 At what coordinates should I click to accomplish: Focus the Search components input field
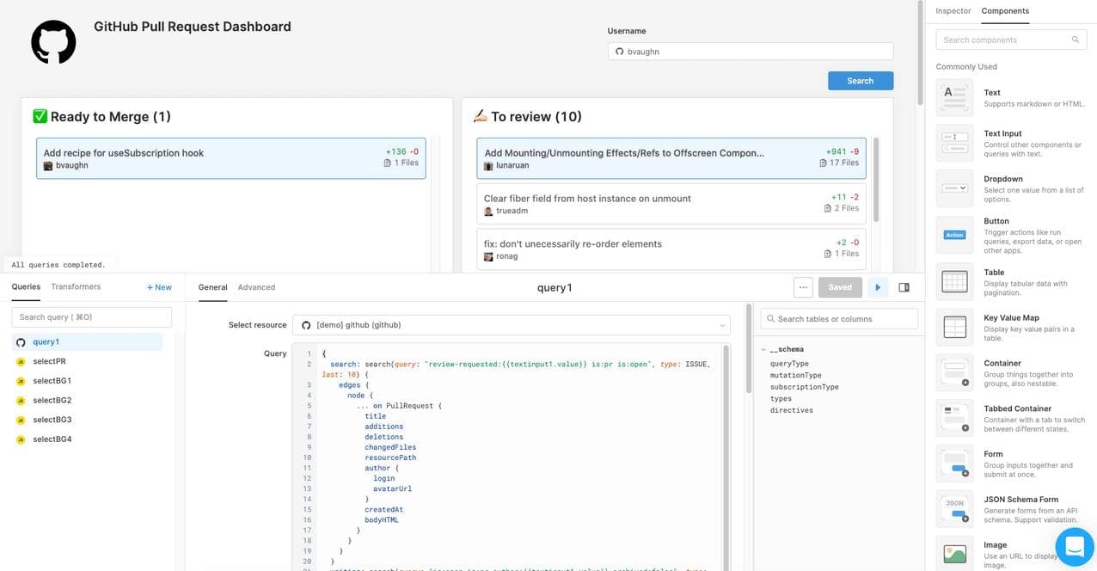[1002, 40]
